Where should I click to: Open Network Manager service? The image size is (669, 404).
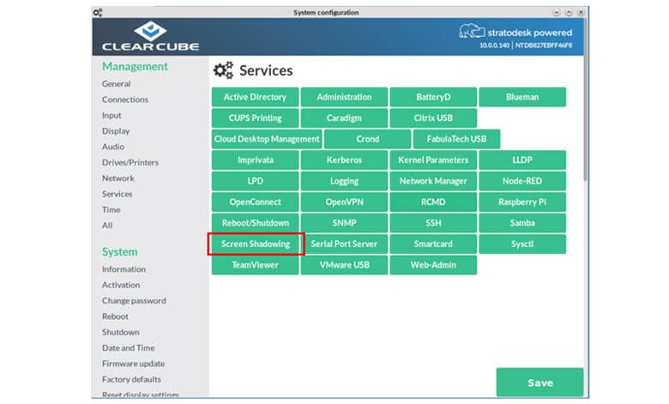(x=433, y=181)
